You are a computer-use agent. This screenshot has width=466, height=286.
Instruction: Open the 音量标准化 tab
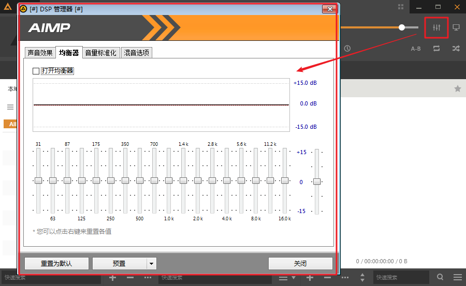(x=101, y=53)
